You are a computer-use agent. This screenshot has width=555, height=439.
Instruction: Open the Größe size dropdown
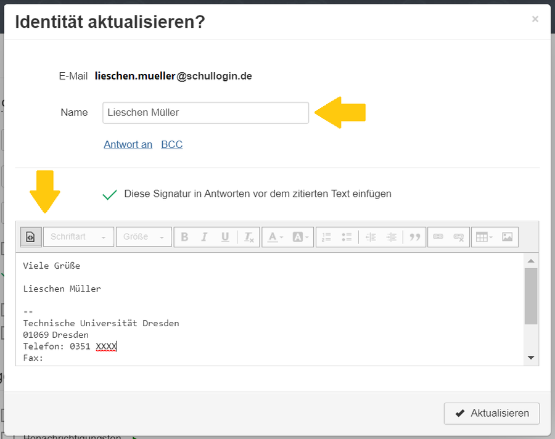144,237
